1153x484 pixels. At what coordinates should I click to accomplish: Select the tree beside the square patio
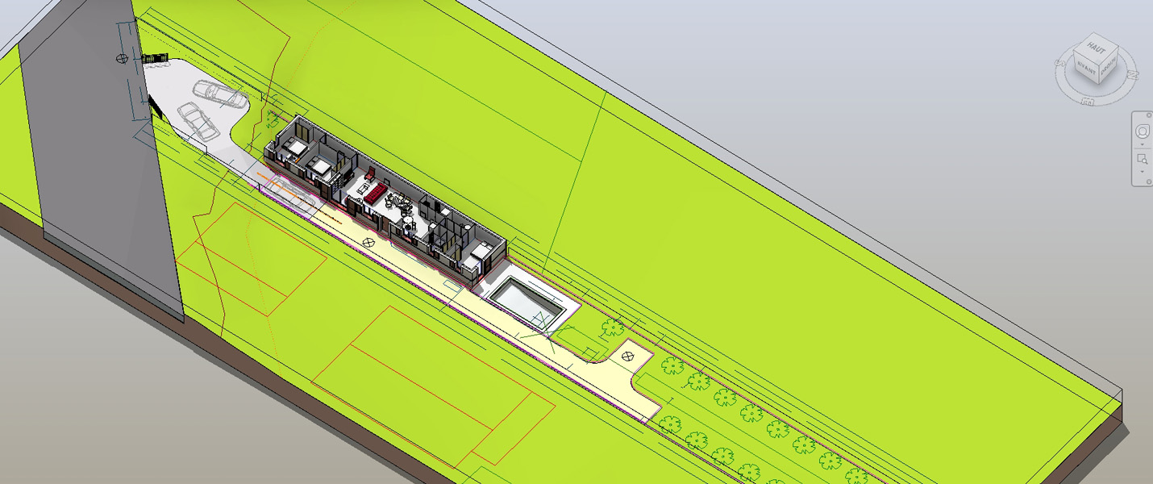613,328
